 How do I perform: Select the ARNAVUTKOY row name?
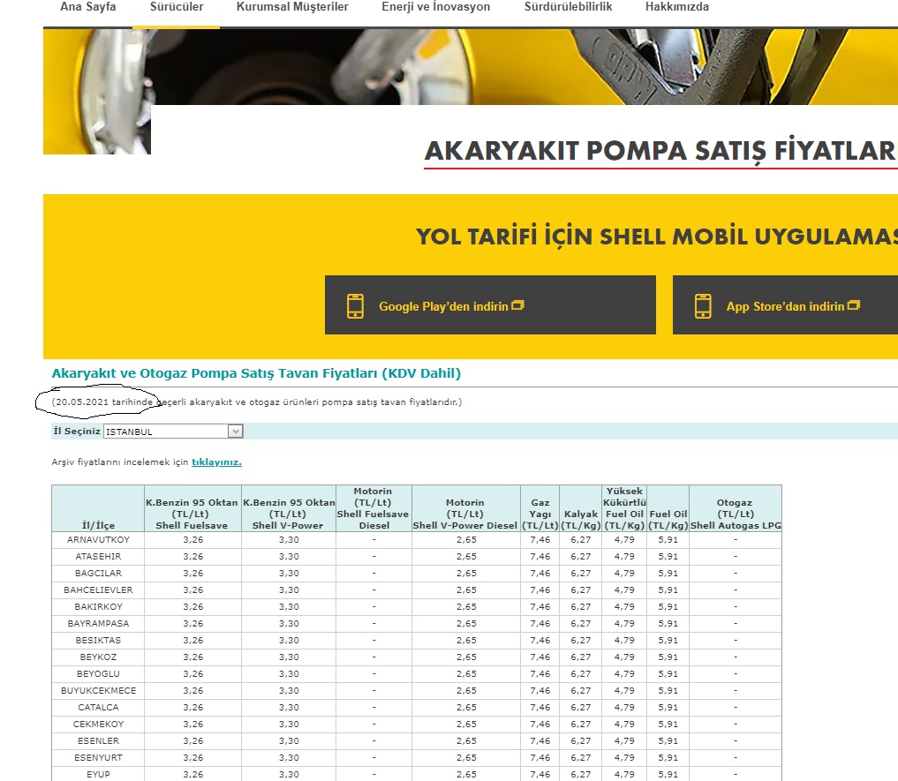(x=98, y=540)
